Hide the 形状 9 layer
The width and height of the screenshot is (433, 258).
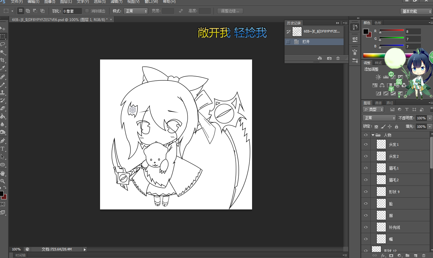(x=366, y=192)
